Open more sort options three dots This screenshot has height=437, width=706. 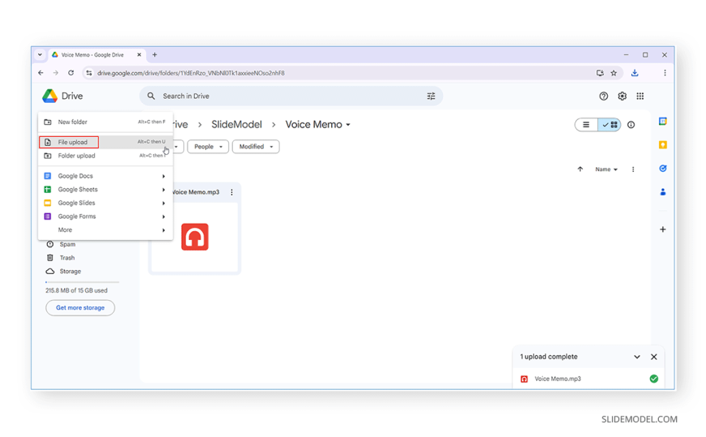pyautogui.click(x=633, y=169)
